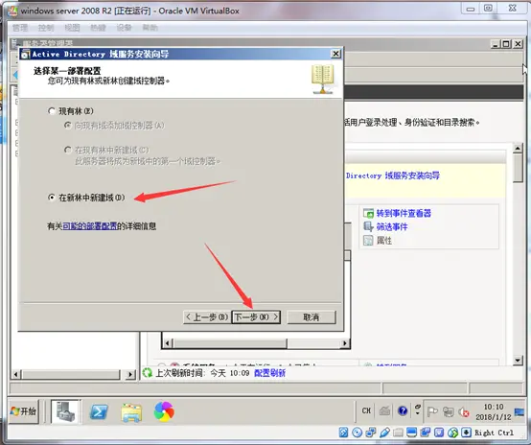The width and height of the screenshot is (531, 445).
Task: Open Server Manager from the taskbar
Action: point(66,411)
